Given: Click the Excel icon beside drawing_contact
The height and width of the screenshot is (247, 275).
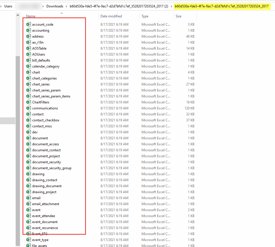Looking at the screenshot, I should tap(28, 180).
